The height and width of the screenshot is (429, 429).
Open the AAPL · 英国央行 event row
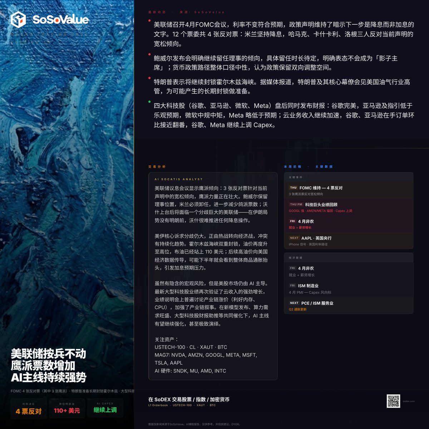349,241
